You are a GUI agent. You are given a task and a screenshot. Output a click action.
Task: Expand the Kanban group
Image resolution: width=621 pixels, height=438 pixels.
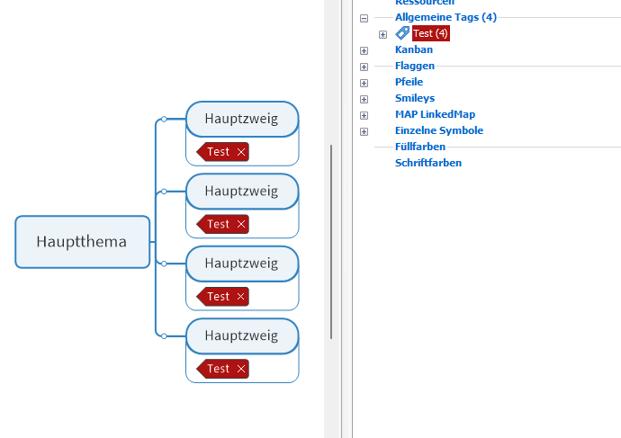click(364, 50)
